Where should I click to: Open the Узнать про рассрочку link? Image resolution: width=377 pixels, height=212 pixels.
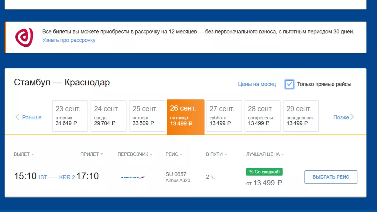pos(69,40)
